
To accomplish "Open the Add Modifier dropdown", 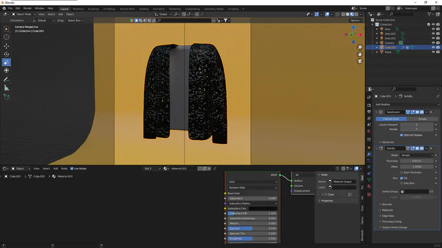I will (407, 104).
